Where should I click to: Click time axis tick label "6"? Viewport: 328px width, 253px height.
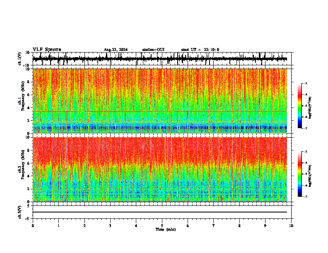pyautogui.click(x=188, y=226)
